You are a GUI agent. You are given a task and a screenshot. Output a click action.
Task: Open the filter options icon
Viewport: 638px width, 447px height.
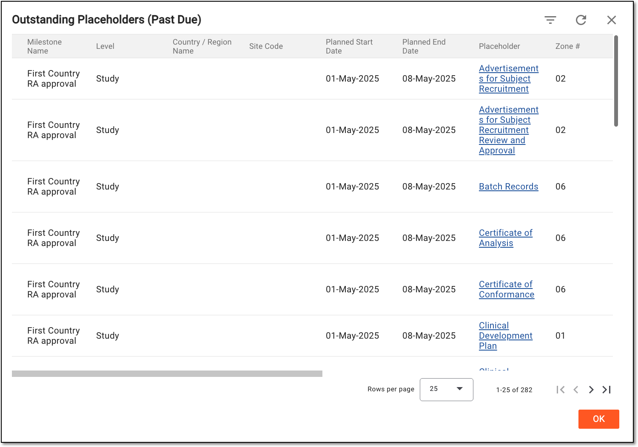tap(550, 20)
